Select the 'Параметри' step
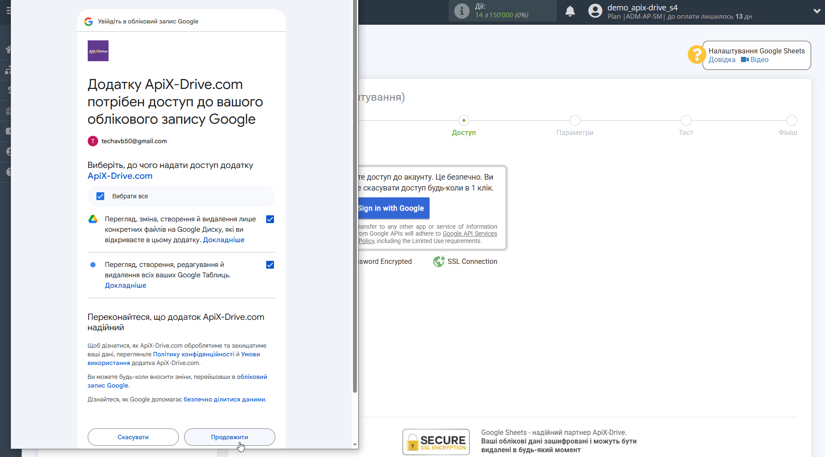This screenshot has height=457, width=825. click(575, 126)
